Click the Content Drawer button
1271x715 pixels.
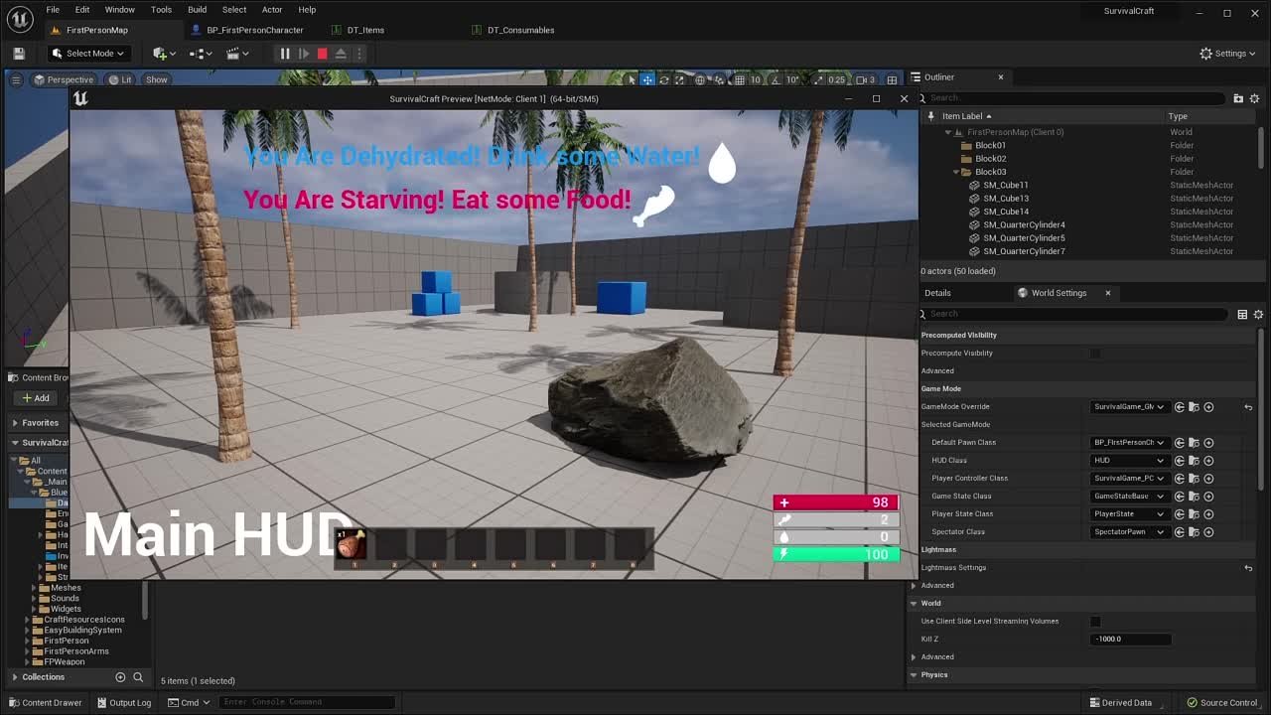pos(46,702)
